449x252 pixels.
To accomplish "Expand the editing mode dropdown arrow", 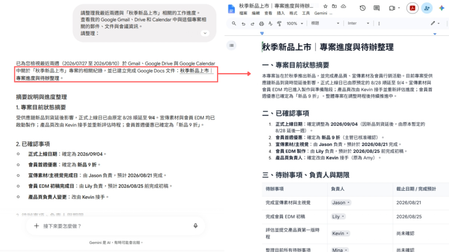I will click(438, 24).
